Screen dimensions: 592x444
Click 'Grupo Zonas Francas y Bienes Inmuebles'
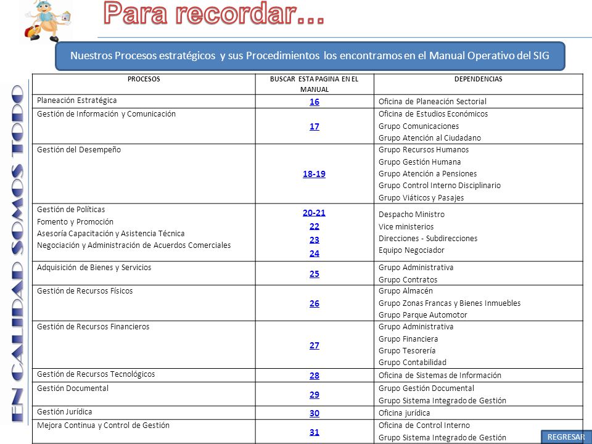coord(450,303)
